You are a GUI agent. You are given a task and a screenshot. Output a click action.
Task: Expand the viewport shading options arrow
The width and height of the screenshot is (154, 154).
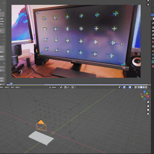pos(148,87)
